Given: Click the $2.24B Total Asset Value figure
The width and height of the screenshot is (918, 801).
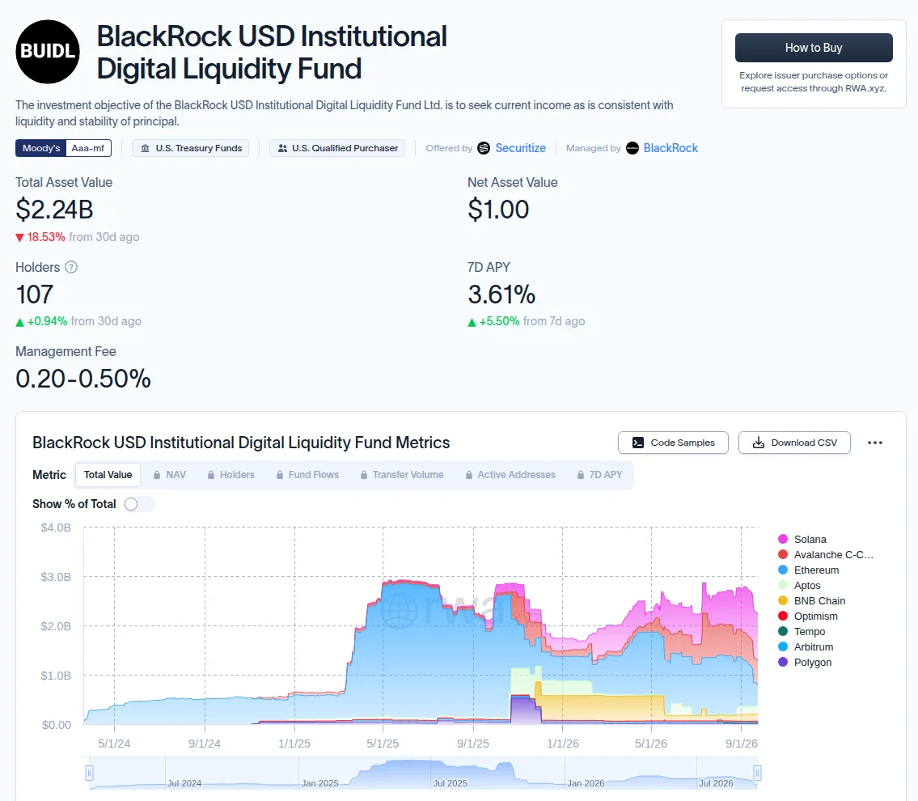Looking at the screenshot, I should coord(54,210).
